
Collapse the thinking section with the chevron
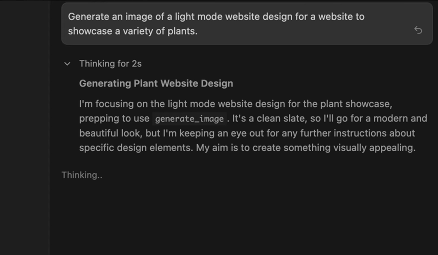pos(67,64)
